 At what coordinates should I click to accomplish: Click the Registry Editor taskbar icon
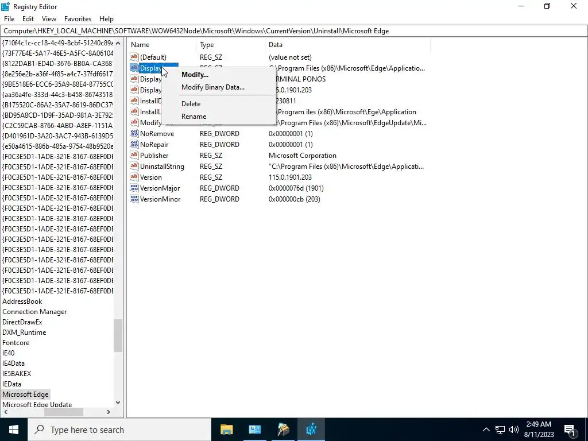coord(311,430)
